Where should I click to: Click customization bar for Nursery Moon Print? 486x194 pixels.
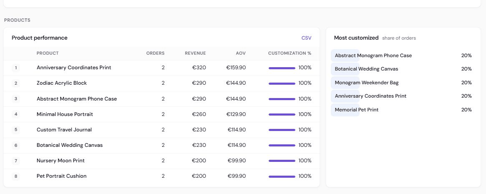[x=282, y=161]
